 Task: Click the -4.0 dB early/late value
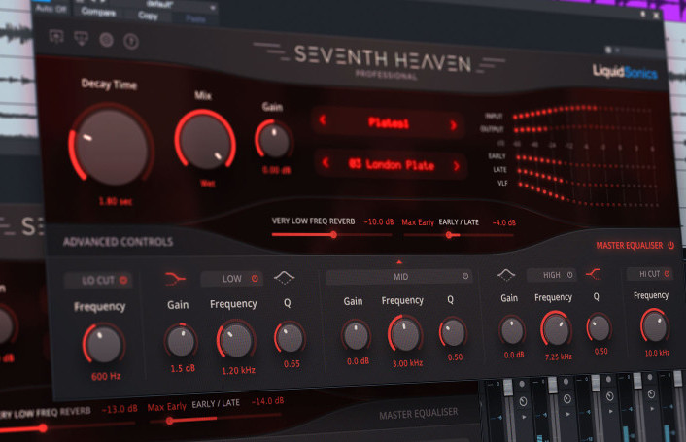click(x=503, y=222)
